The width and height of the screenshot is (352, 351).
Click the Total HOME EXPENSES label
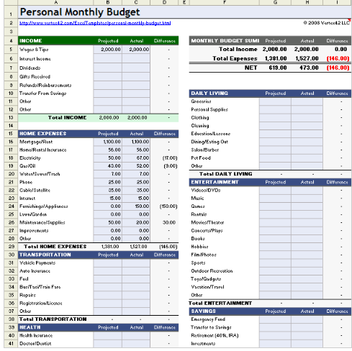55,247
